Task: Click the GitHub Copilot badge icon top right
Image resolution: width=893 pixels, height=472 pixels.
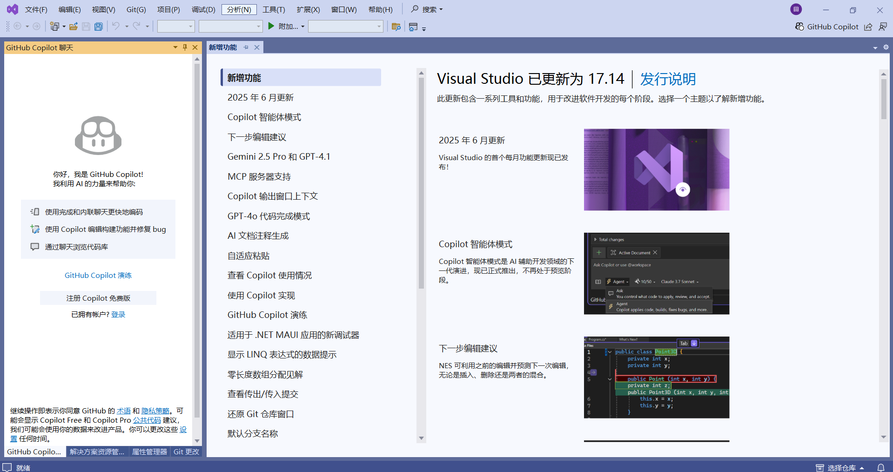Action: click(x=799, y=27)
